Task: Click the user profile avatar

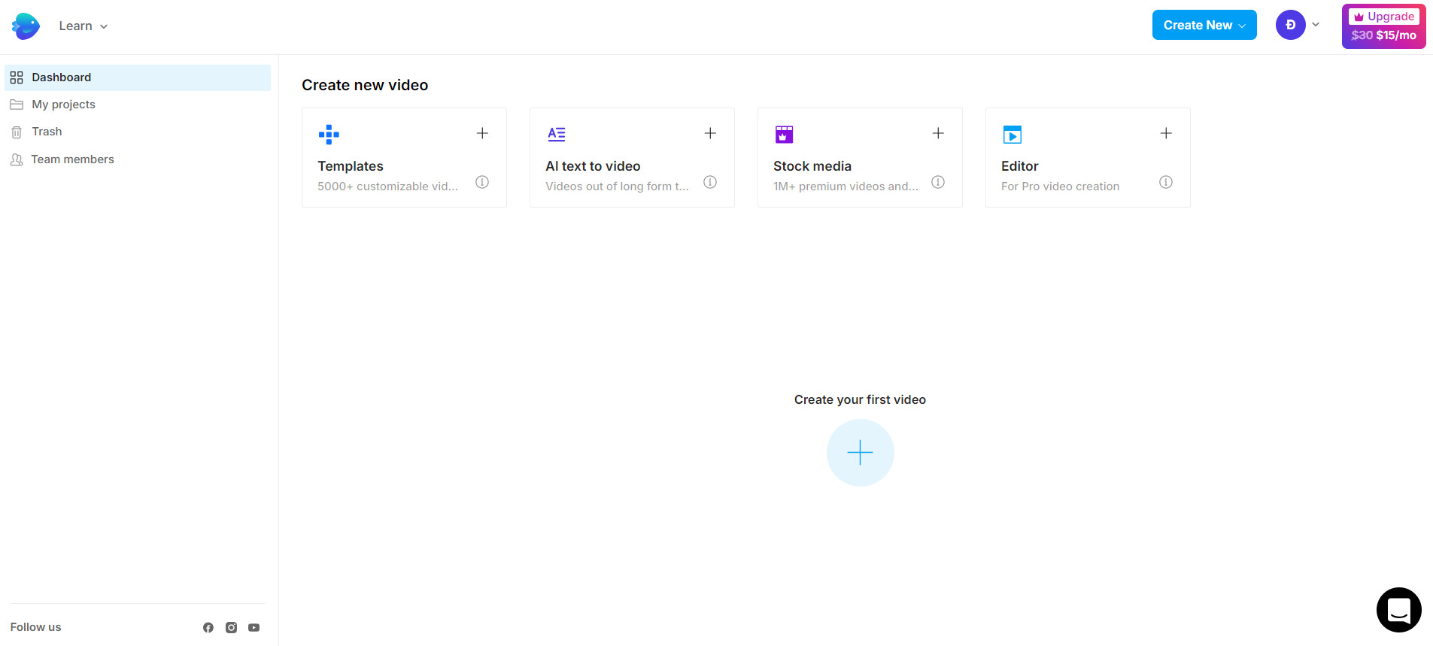Action: pyautogui.click(x=1291, y=25)
